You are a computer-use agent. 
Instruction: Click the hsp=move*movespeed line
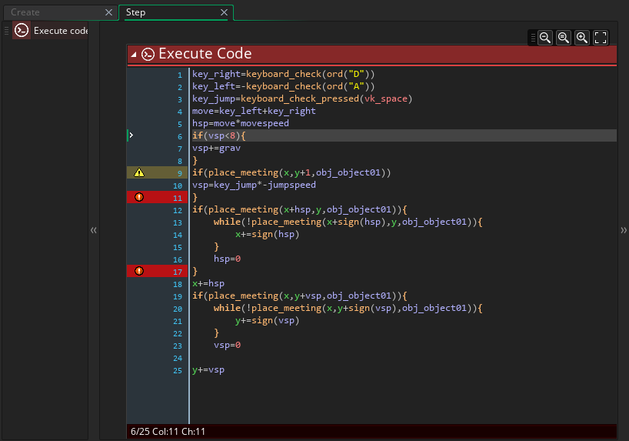240,123
